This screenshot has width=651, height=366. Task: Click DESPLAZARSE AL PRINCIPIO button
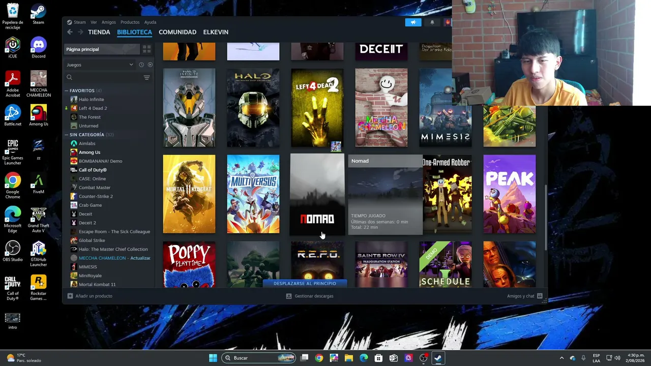(305, 283)
